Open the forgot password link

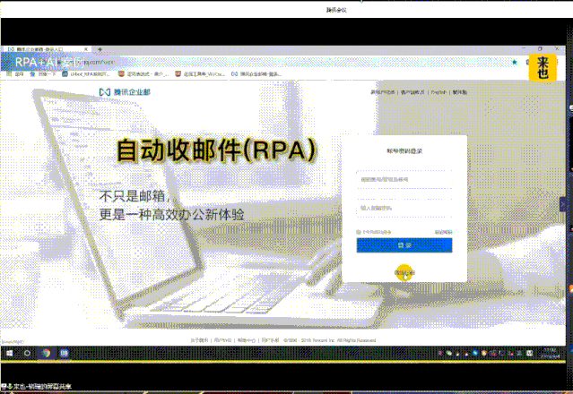pos(443,232)
